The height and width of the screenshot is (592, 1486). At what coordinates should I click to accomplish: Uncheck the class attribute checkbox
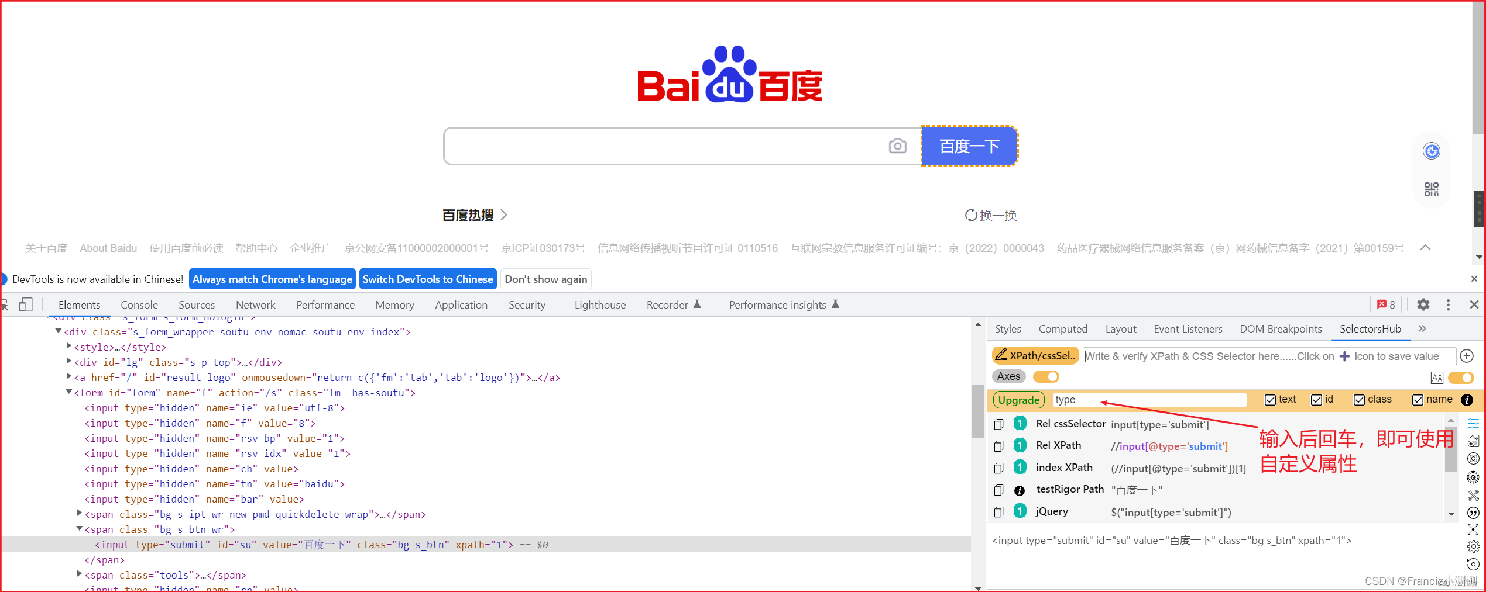1360,400
